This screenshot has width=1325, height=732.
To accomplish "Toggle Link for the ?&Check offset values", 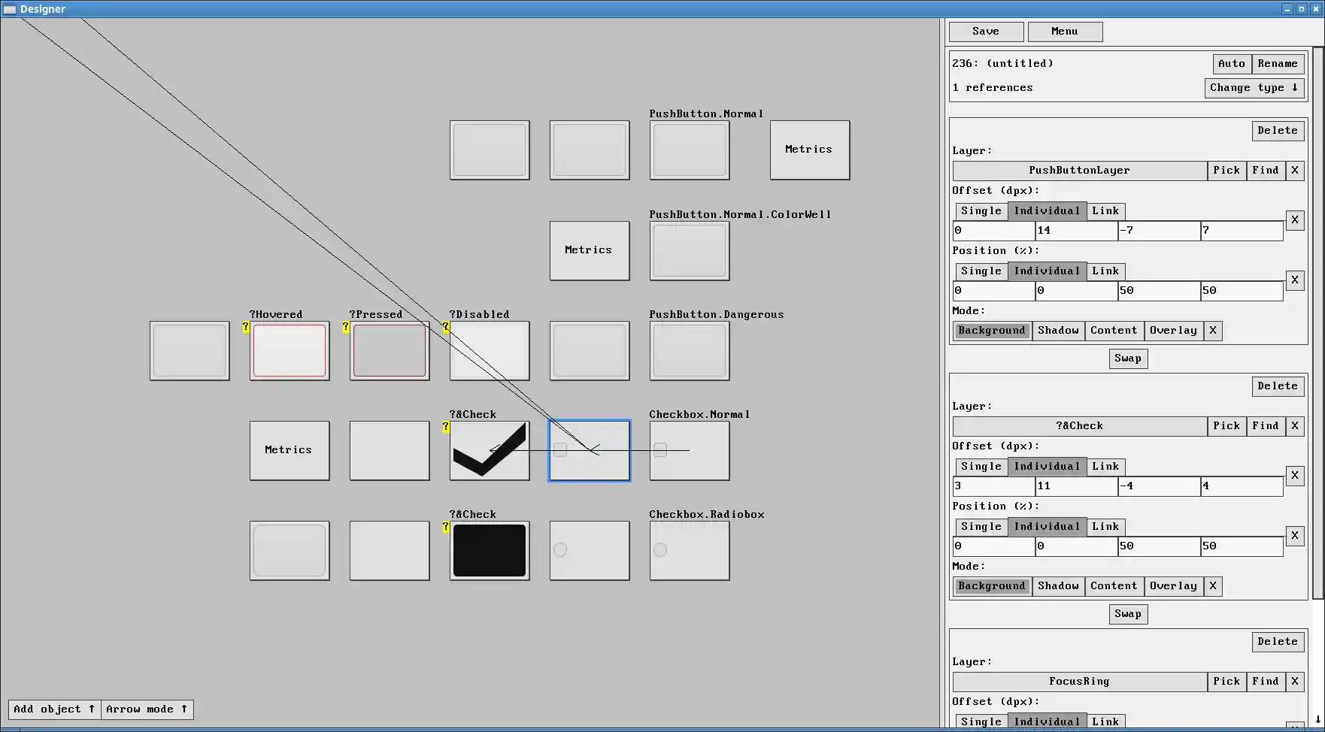I will point(1105,466).
